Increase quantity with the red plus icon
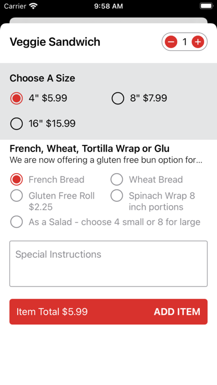 coord(198,42)
